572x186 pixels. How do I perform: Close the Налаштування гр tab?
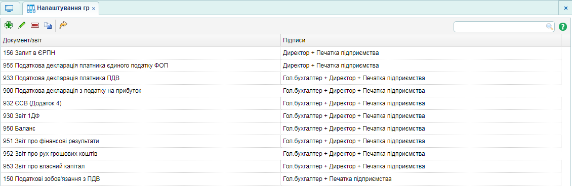[94, 9]
